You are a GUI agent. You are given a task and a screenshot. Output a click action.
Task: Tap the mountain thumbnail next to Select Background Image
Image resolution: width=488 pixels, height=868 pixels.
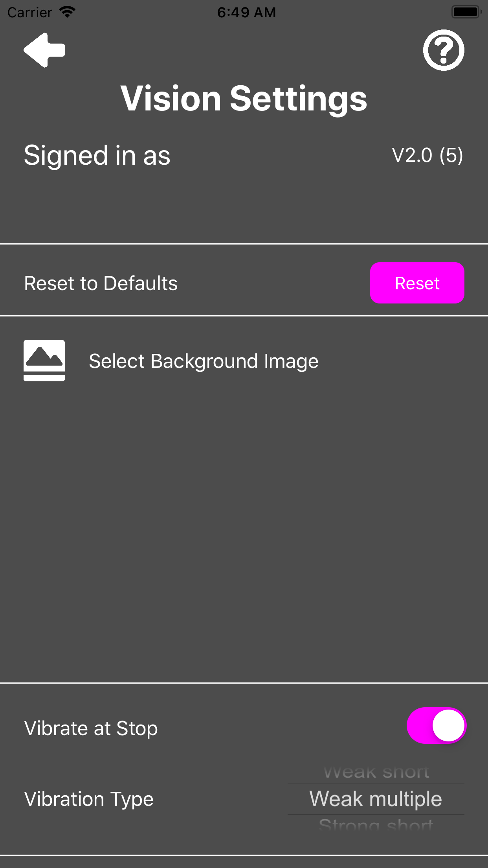coord(44,360)
